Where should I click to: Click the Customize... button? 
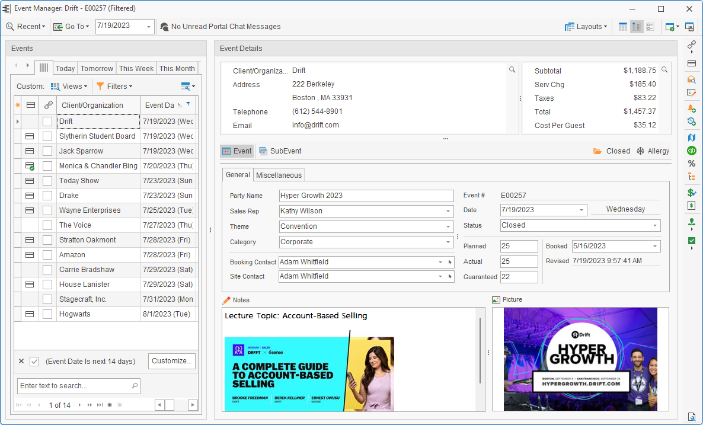pos(172,361)
